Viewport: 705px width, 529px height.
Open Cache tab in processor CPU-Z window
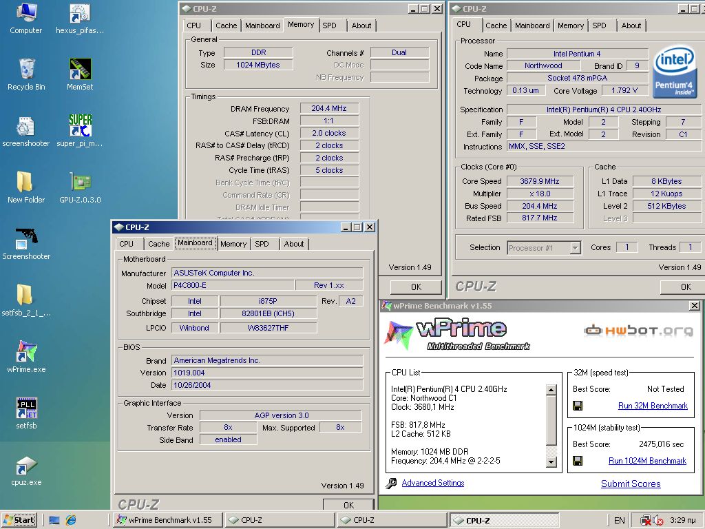(x=496, y=25)
